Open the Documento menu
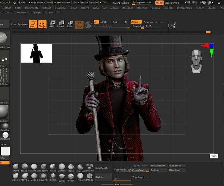Image resolution: width=224 pixels, height=186 pixels. [x=32, y=8]
